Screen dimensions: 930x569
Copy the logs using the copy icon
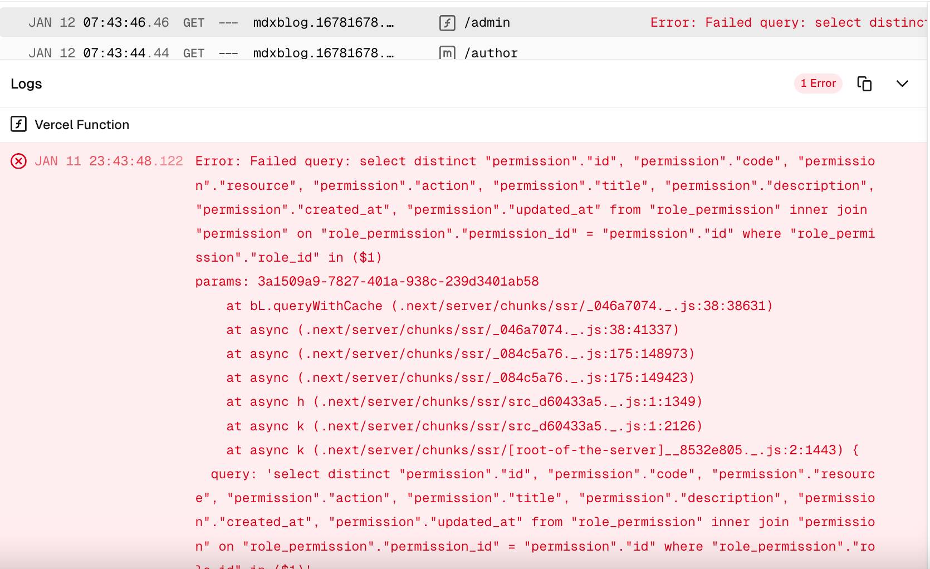(864, 84)
